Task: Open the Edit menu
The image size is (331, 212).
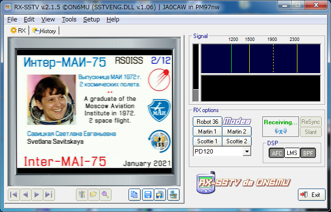Action: [x=29, y=19]
